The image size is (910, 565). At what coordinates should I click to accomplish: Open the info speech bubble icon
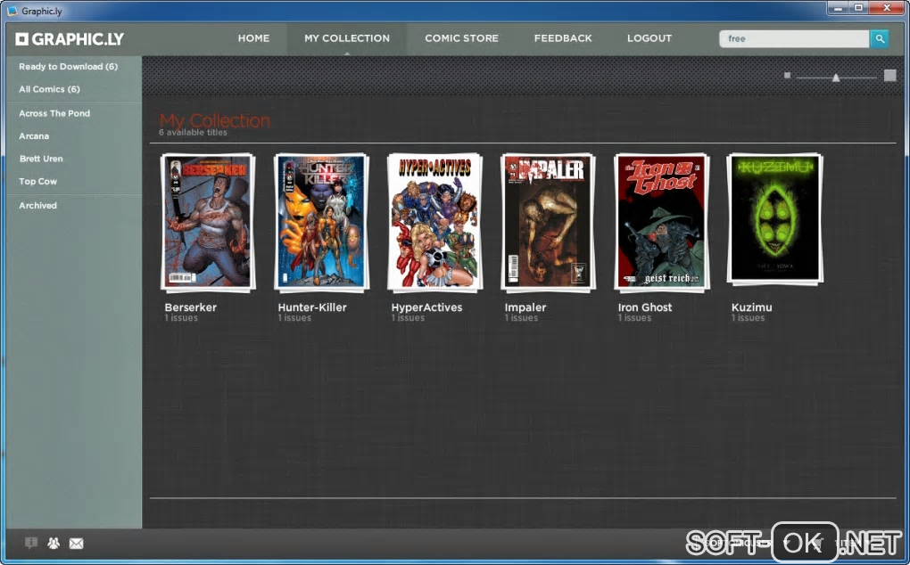(x=30, y=543)
